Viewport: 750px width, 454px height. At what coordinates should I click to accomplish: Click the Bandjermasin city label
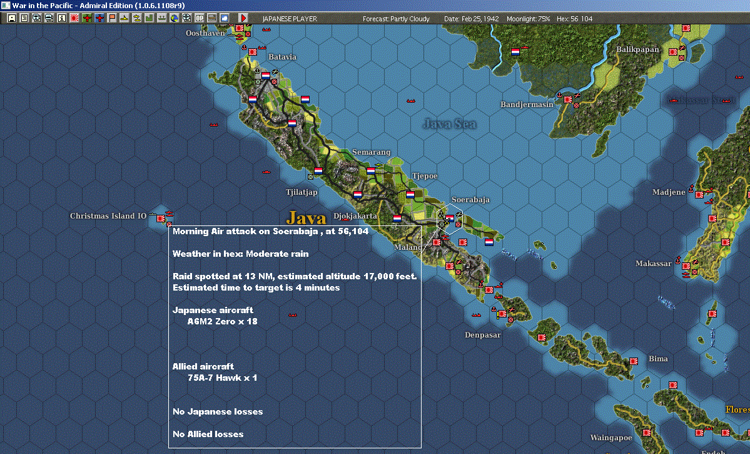tap(527, 105)
